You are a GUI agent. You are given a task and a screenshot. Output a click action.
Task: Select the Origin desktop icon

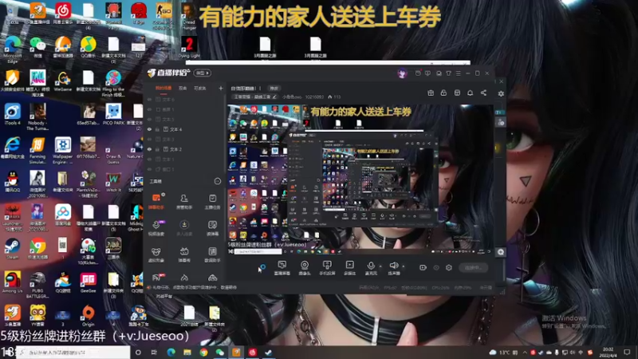[88, 315]
